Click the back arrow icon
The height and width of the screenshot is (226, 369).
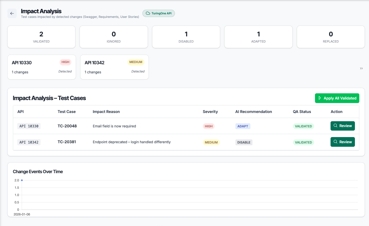[x=12, y=14]
